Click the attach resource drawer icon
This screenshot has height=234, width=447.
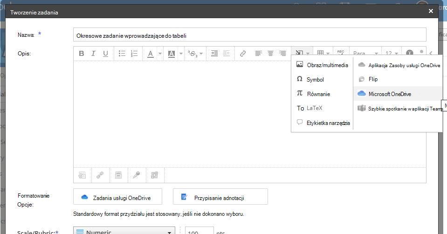[118, 175]
